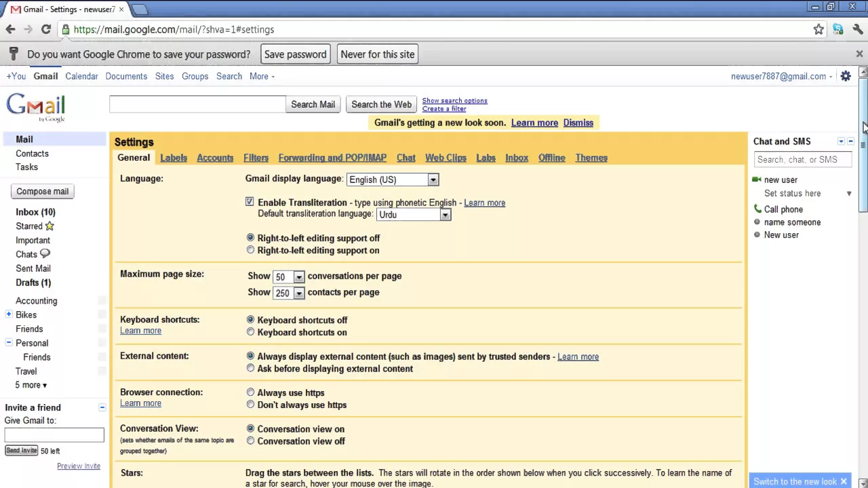Click the Send Invite button
This screenshot has width=868, height=488.
(21, 450)
